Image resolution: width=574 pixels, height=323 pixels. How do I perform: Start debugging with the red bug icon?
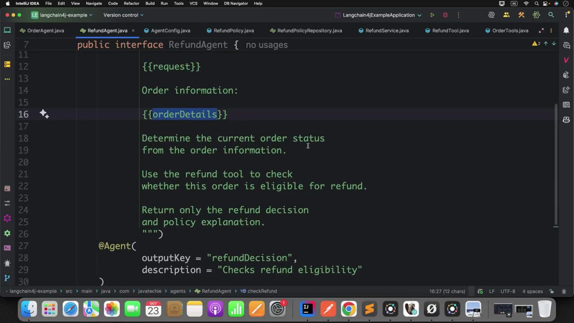445,15
